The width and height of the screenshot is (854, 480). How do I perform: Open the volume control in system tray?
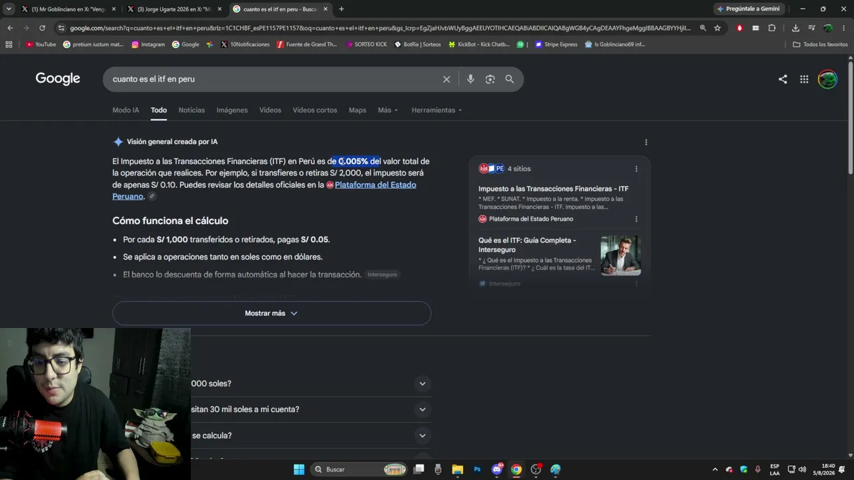point(802,469)
